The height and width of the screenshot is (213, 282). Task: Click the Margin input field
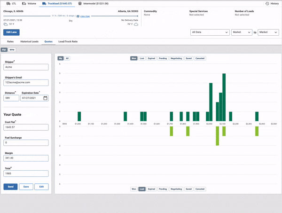tap(26, 158)
